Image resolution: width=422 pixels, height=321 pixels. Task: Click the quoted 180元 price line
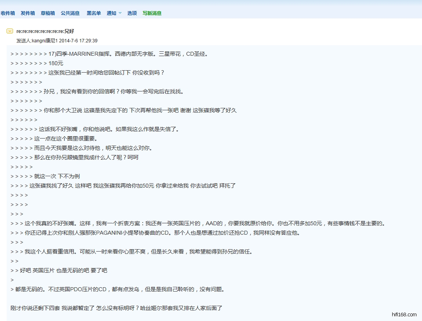point(56,63)
